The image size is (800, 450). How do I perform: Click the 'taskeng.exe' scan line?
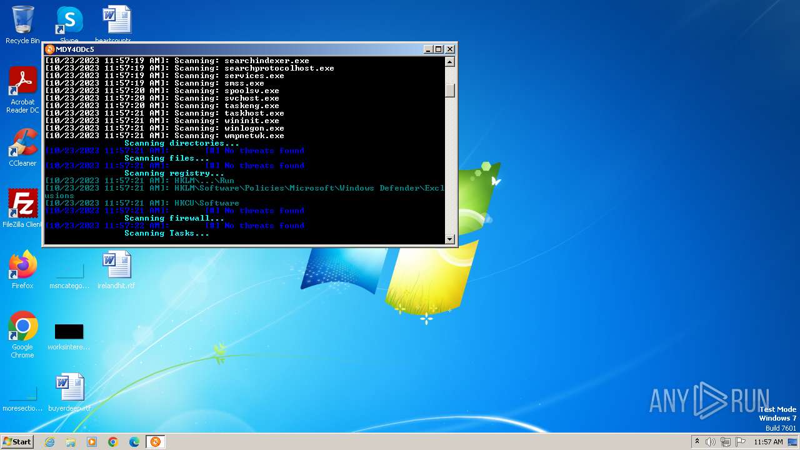[162, 106]
